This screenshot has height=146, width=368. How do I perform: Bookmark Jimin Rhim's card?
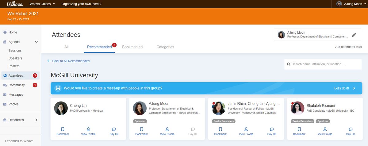(x=220, y=131)
